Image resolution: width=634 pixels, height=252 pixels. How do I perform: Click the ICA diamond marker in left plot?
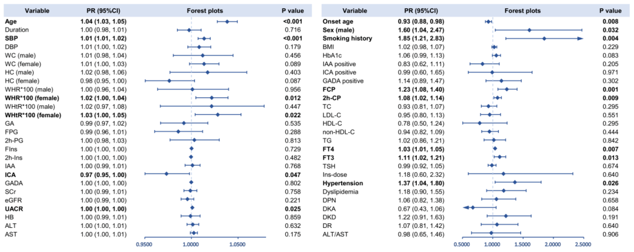[x=166, y=173]
